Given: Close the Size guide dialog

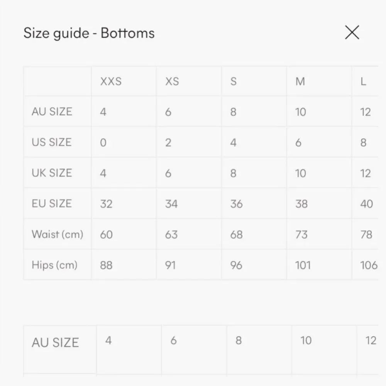Looking at the screenshot, I should pos(352,32).
